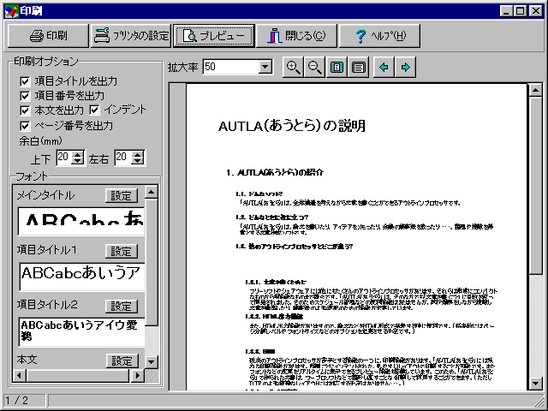This screenshot has height=411, width=548.
Task: Toggle 本文を出力 checkbox
Action: pyautogui.click(x=25, y=110)
